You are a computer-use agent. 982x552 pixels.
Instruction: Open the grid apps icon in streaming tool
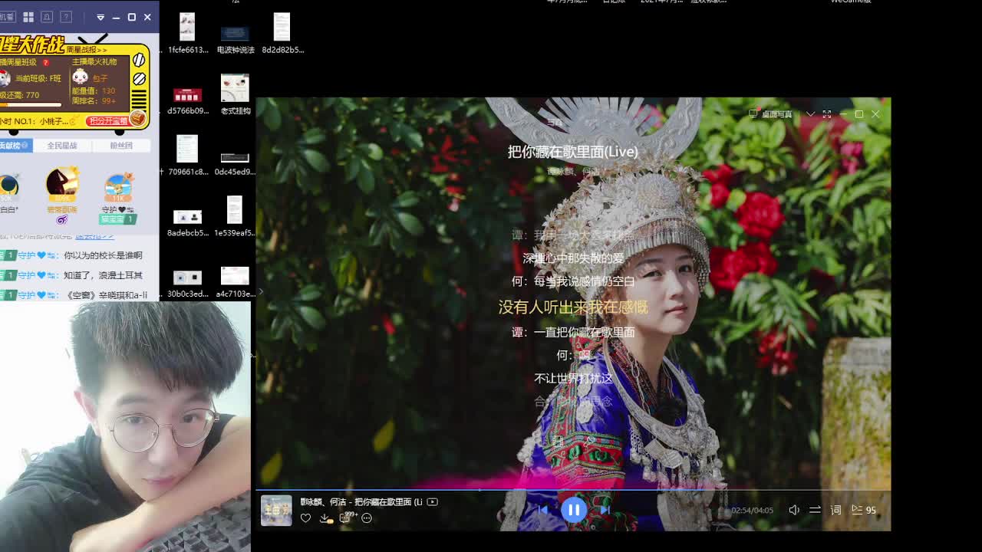28,17
